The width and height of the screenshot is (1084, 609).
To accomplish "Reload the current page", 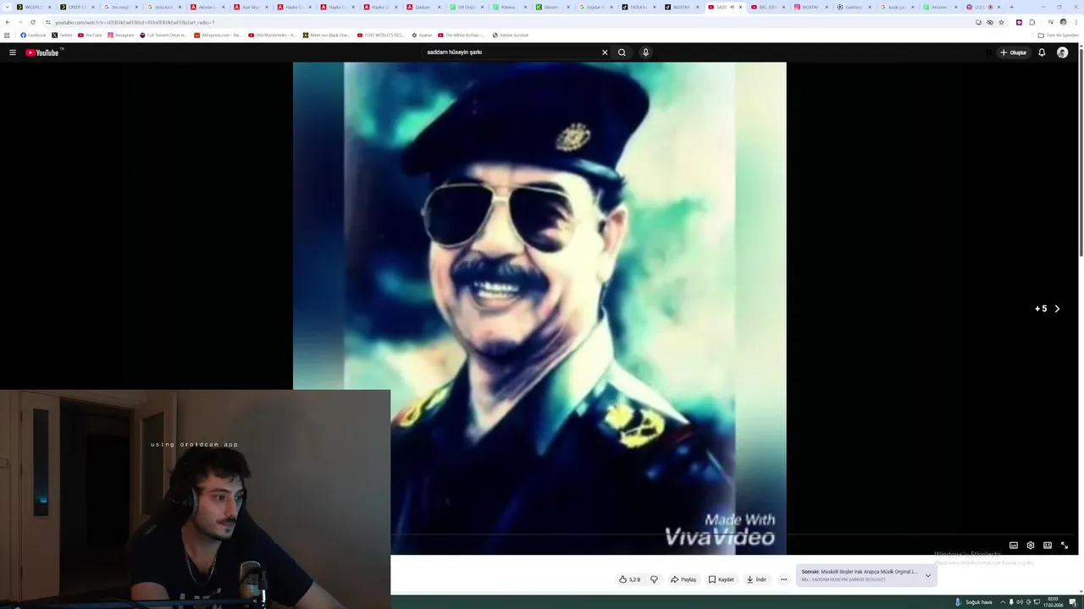I will 33,22.
